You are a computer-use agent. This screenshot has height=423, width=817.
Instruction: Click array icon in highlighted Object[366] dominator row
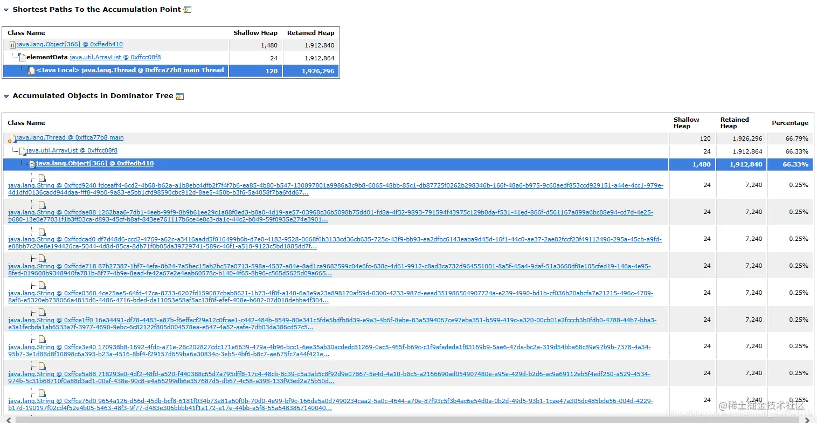coord(32,164)
